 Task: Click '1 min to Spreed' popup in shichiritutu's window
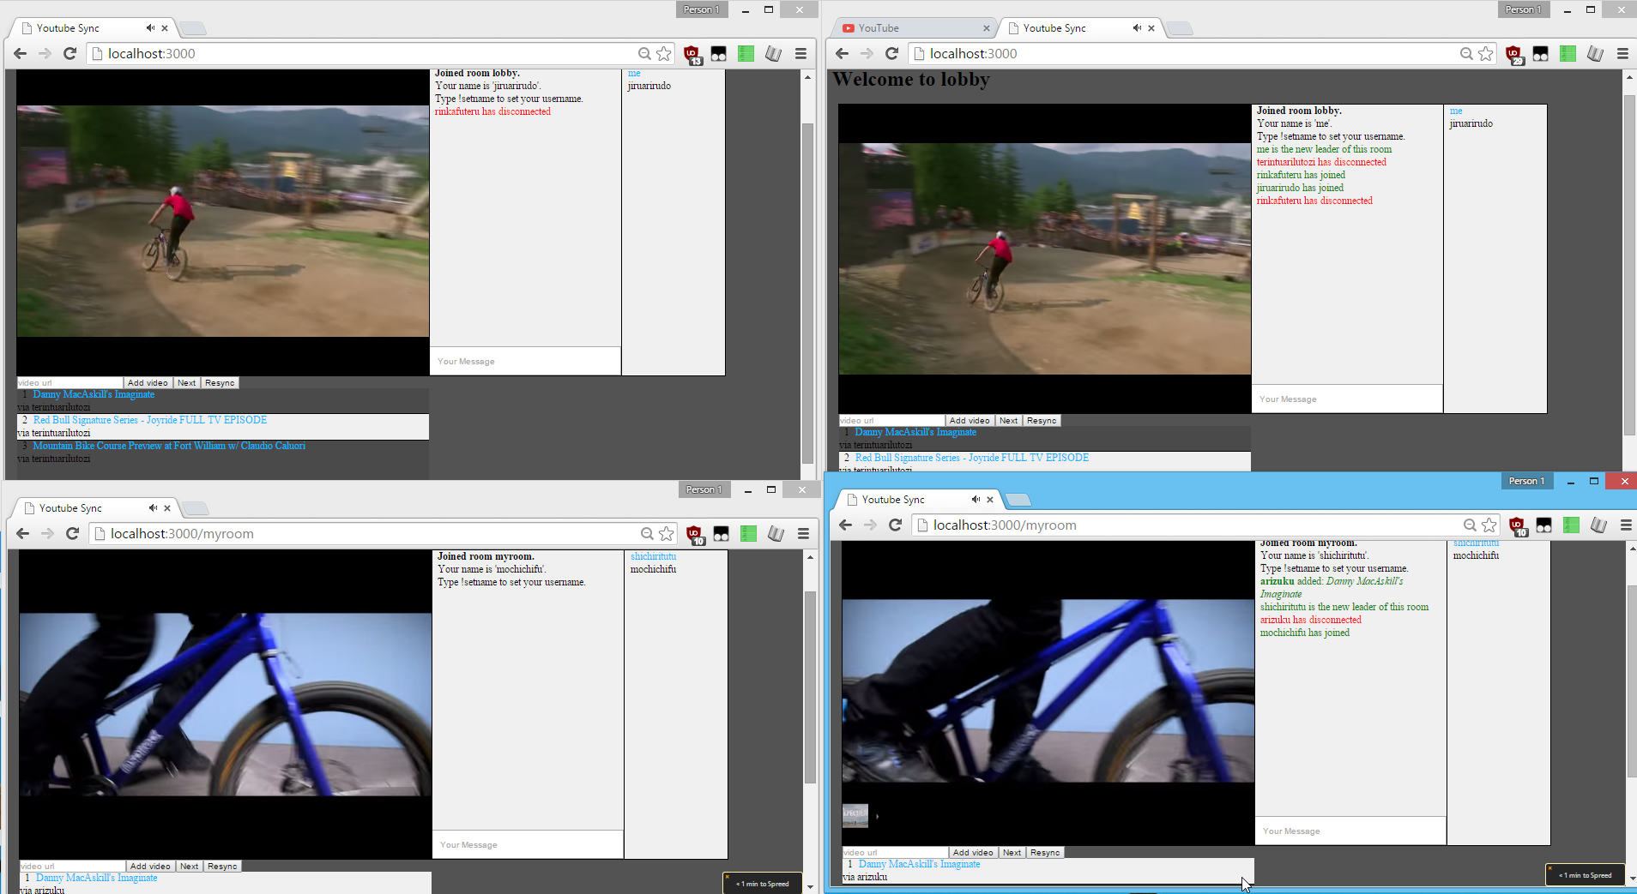tap(1586, 874)
